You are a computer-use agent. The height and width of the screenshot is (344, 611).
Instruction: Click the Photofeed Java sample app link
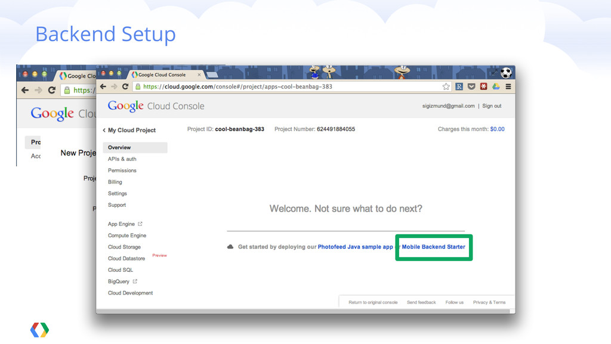356,247
